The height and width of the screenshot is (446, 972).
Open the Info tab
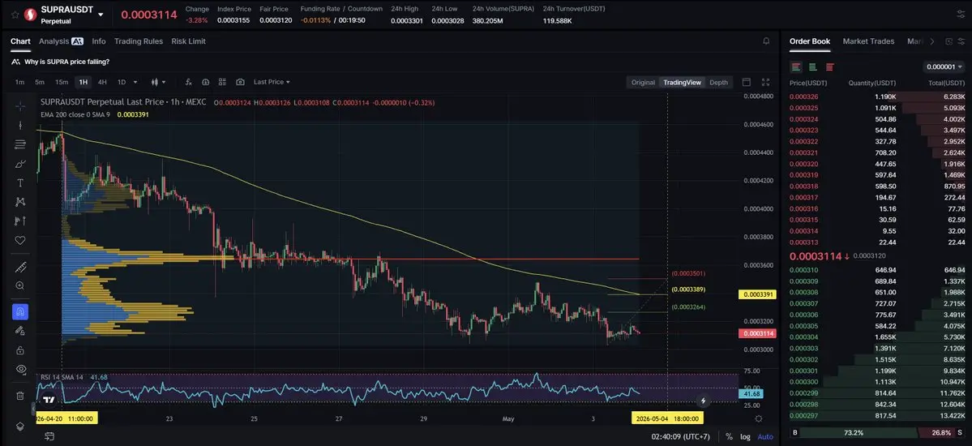point(99,41)
